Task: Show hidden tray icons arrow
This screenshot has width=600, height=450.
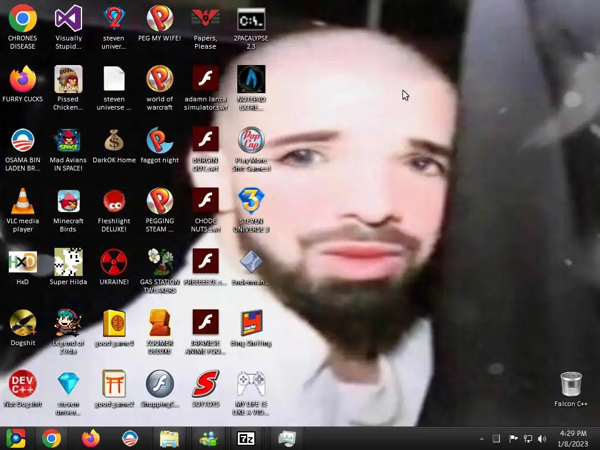Action: (482, 438)
